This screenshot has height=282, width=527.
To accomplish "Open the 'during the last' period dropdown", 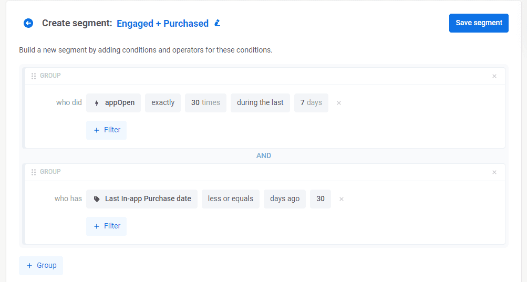I will (260, 103).
